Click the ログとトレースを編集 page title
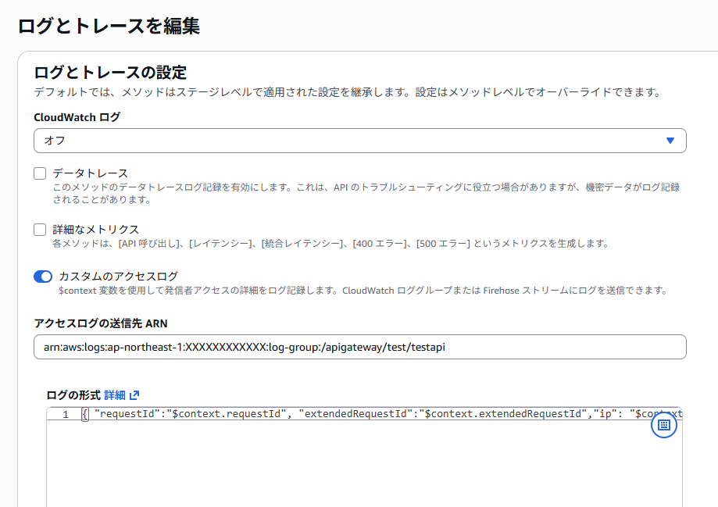 coord(109,26)
